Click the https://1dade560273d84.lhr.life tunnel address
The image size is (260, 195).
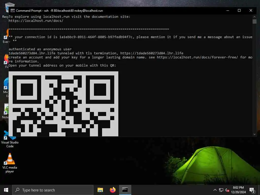pyautogui.click(x=152, y=53)
